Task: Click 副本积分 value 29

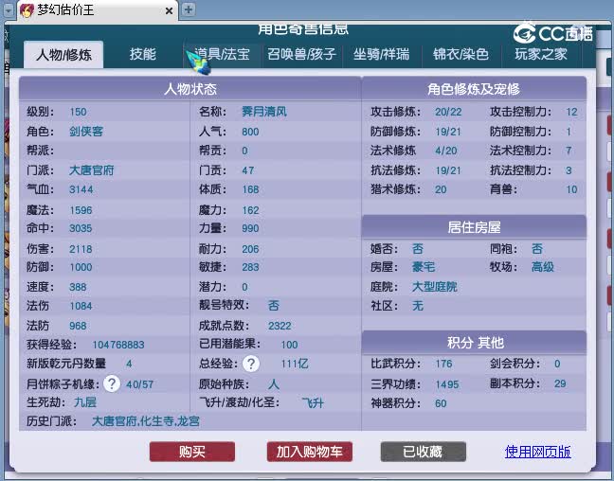Action: tap(560, 383)
